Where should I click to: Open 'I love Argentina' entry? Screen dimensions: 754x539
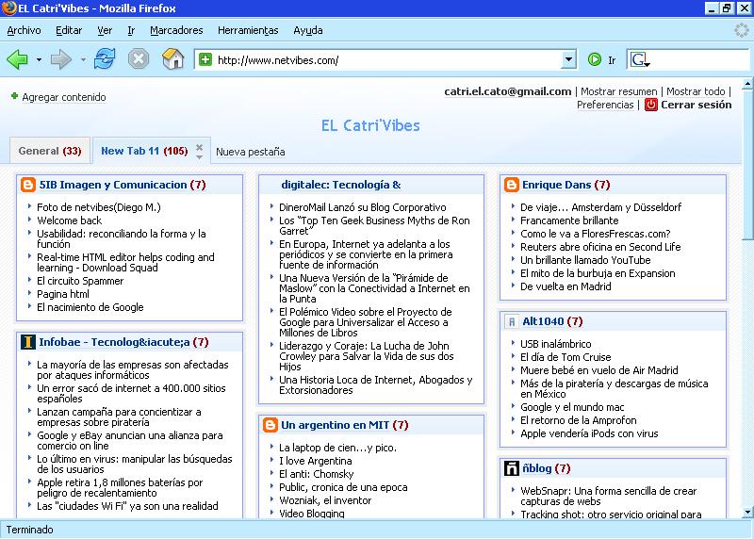315,461
